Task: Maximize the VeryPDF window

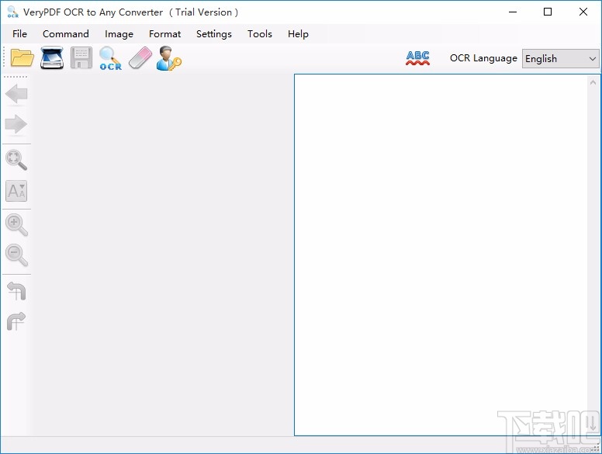Action: [x=548, y=12]
